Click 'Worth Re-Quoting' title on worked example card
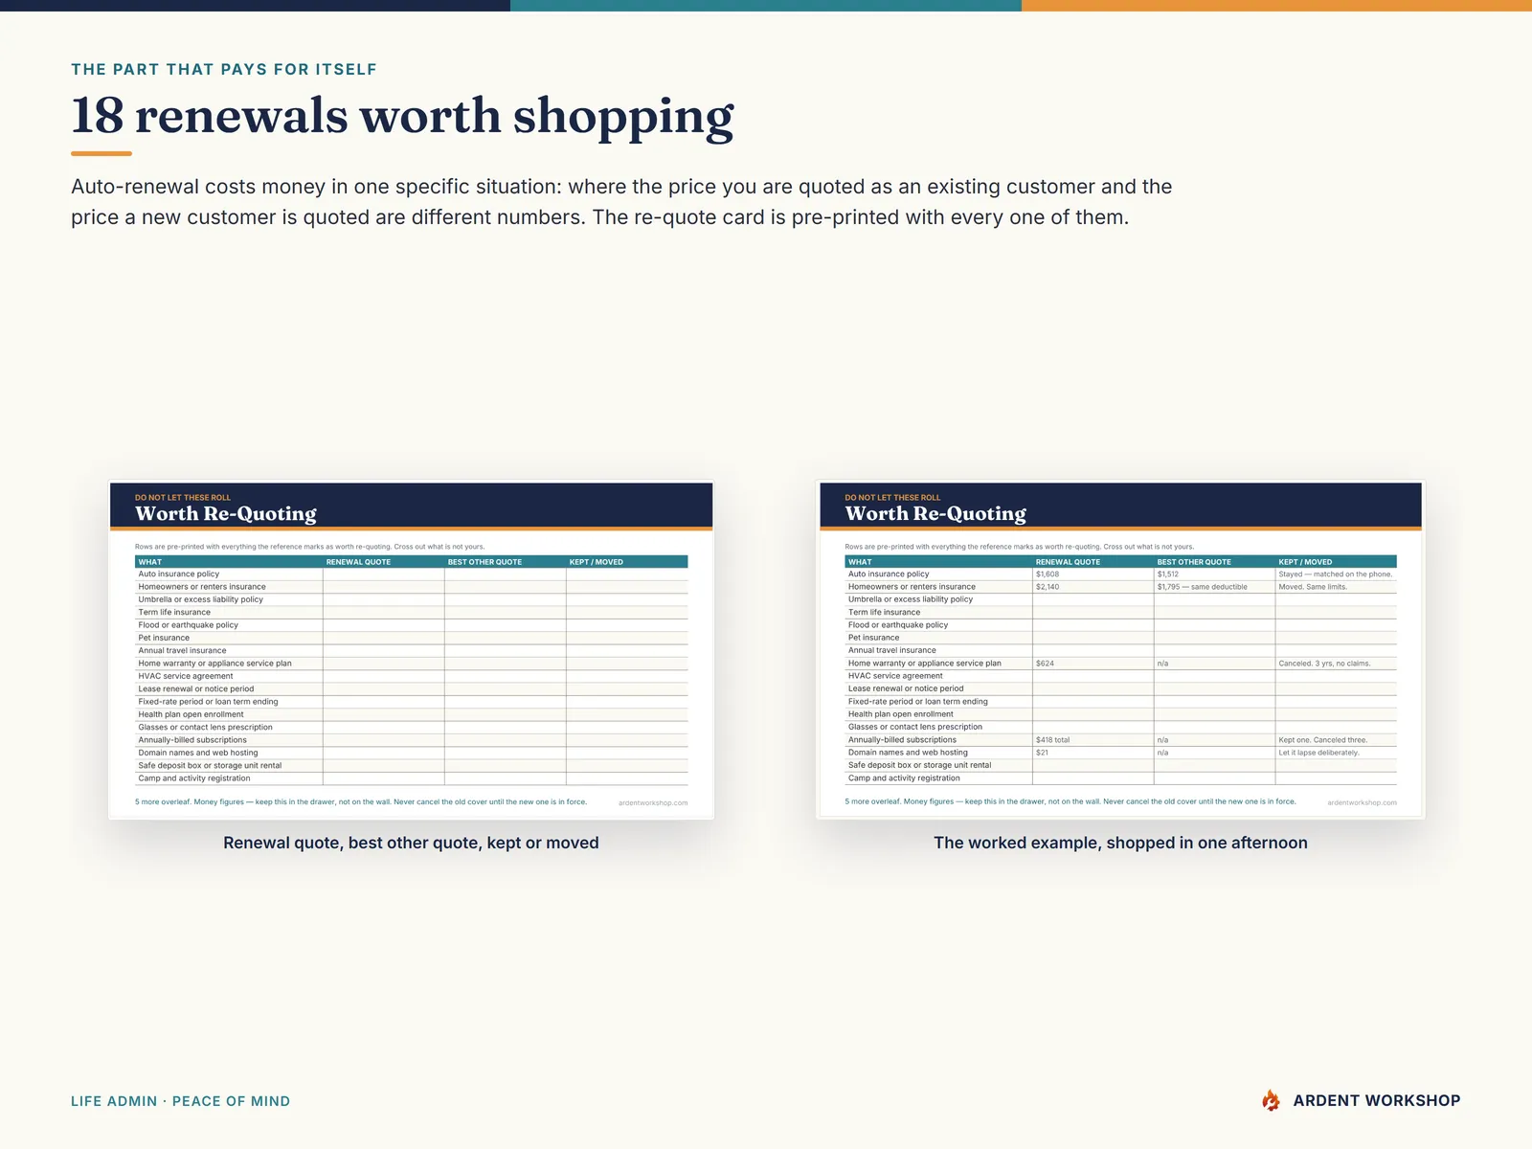 [x=935, y=514]
